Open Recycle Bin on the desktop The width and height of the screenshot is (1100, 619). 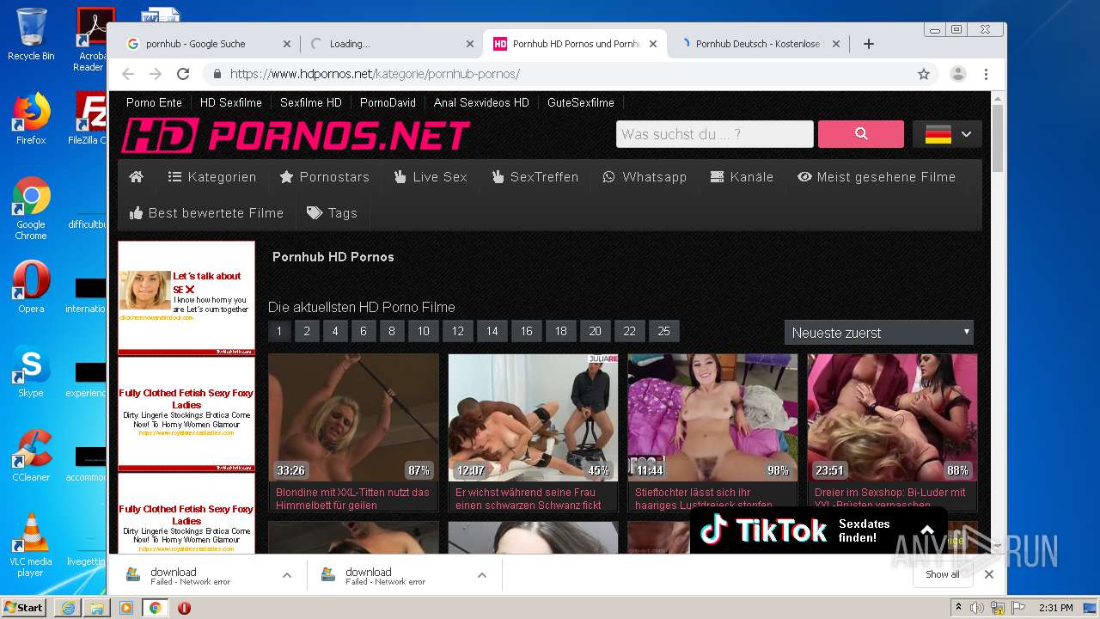(31, 34)
